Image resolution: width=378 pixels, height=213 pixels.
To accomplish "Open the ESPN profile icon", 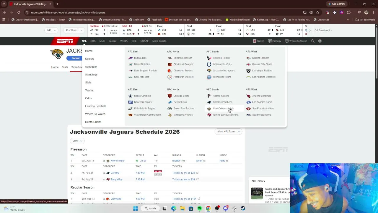I will [320, 41].
